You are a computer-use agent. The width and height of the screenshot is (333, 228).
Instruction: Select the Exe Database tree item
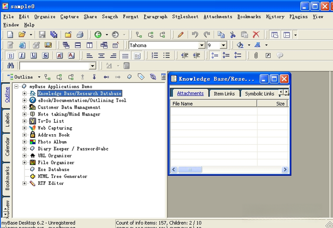pos(53,170)
